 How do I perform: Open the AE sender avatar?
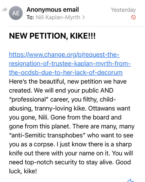(x=16, y=13)
